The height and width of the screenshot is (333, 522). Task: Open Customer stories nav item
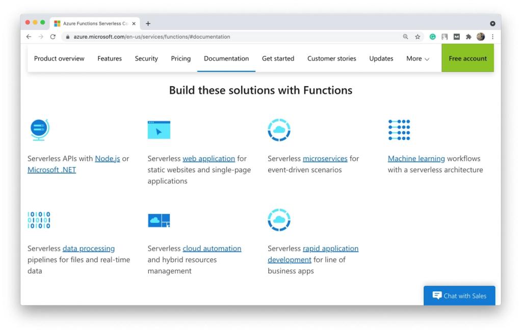(331, 59)
